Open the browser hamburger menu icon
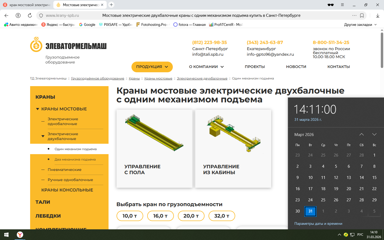Viewport: 384px width, 240px height. (342, 5)
